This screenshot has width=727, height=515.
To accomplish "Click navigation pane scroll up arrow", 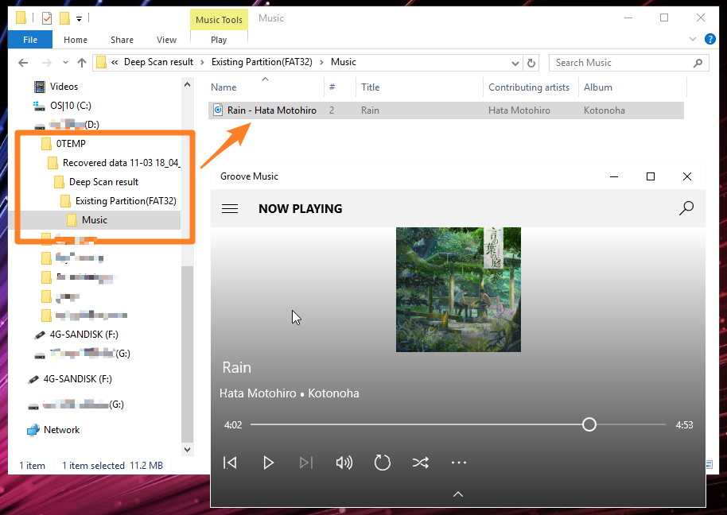I will pyautogui.click(x=187, y=85).
